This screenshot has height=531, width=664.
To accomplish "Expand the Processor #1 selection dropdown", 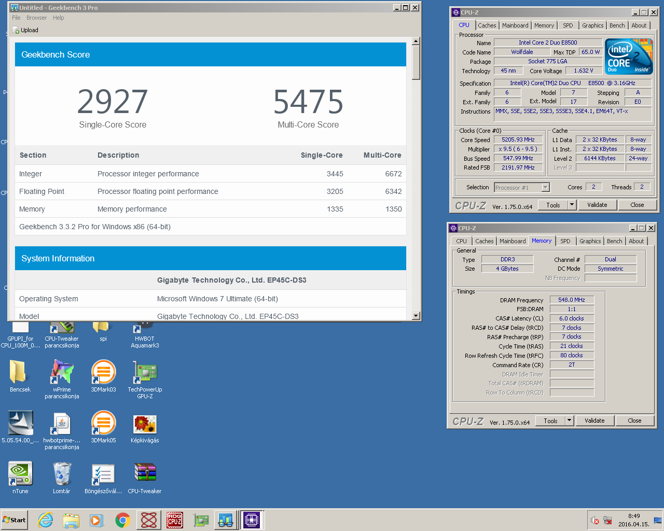I will pyautogui.click(x=545, y=188).
